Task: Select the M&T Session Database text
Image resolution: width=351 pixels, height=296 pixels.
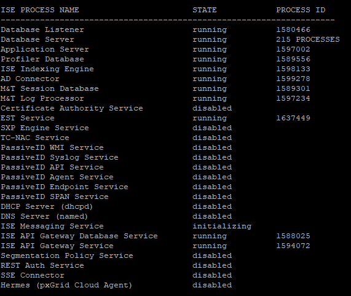Action: coord(50,89)
